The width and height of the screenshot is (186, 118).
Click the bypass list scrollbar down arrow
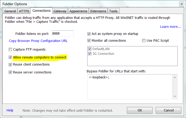click(x=175, y=96)
